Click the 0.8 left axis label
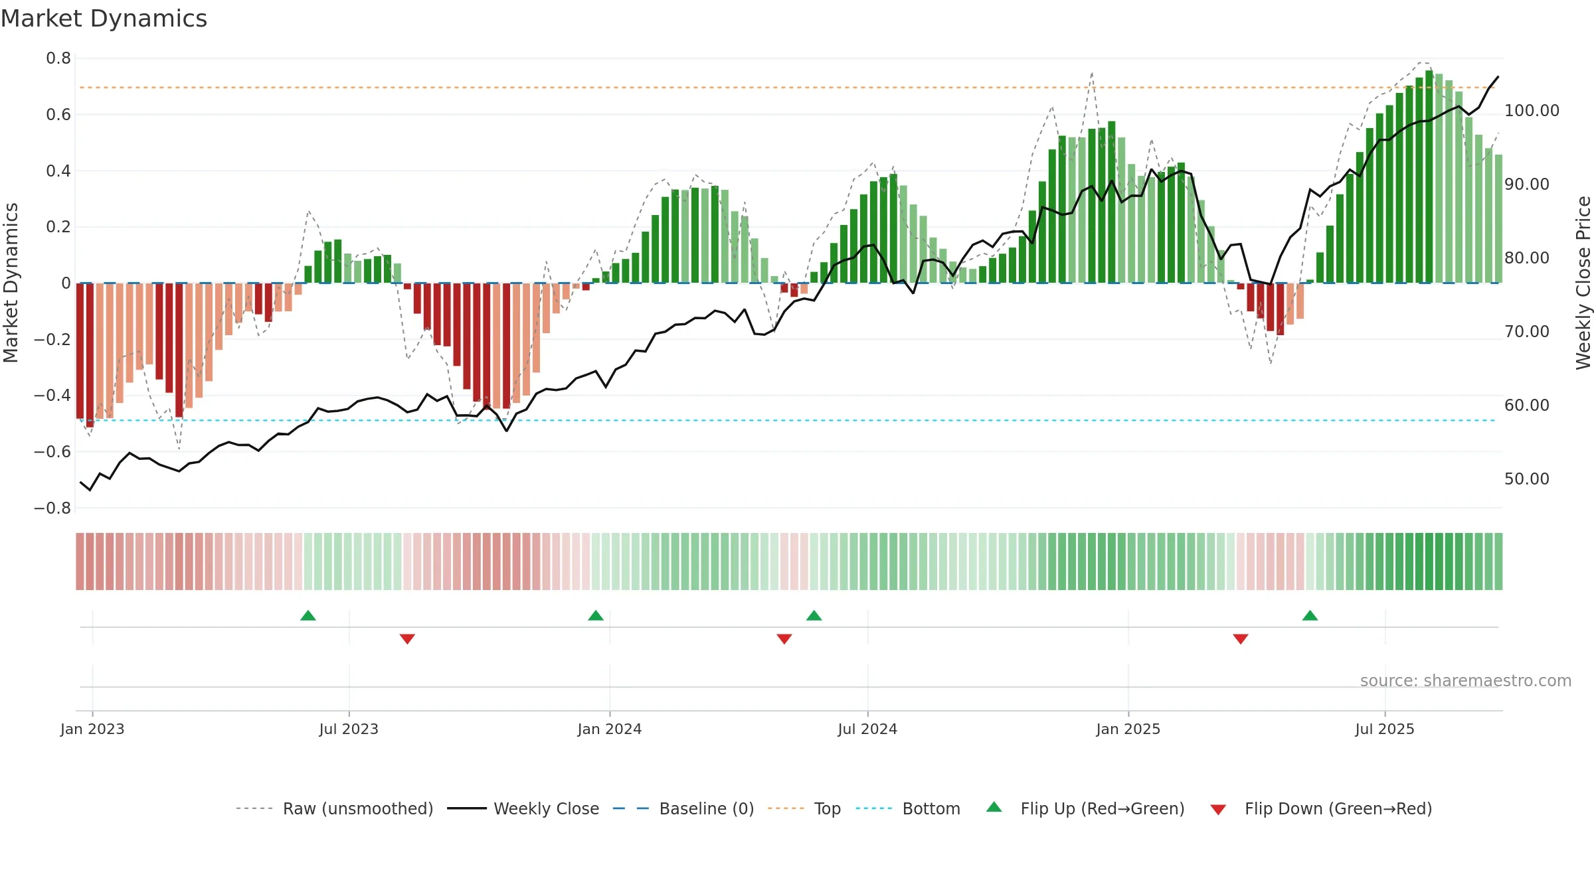Image resolution: width=1594 pixels, height=896 pixels. 58,58
